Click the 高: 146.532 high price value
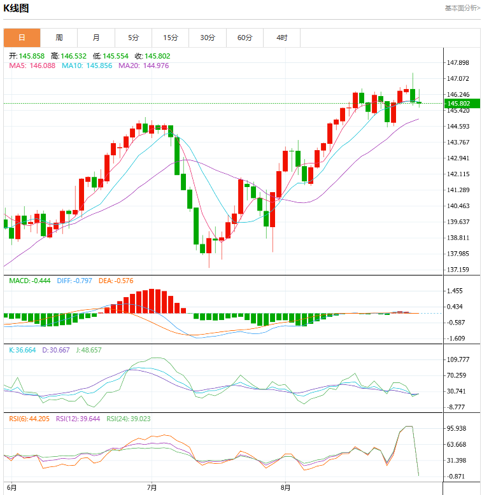 (x=69, y=56)
